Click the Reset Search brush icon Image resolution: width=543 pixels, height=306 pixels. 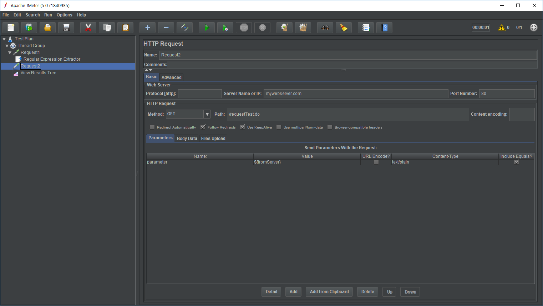pos(344,27)
